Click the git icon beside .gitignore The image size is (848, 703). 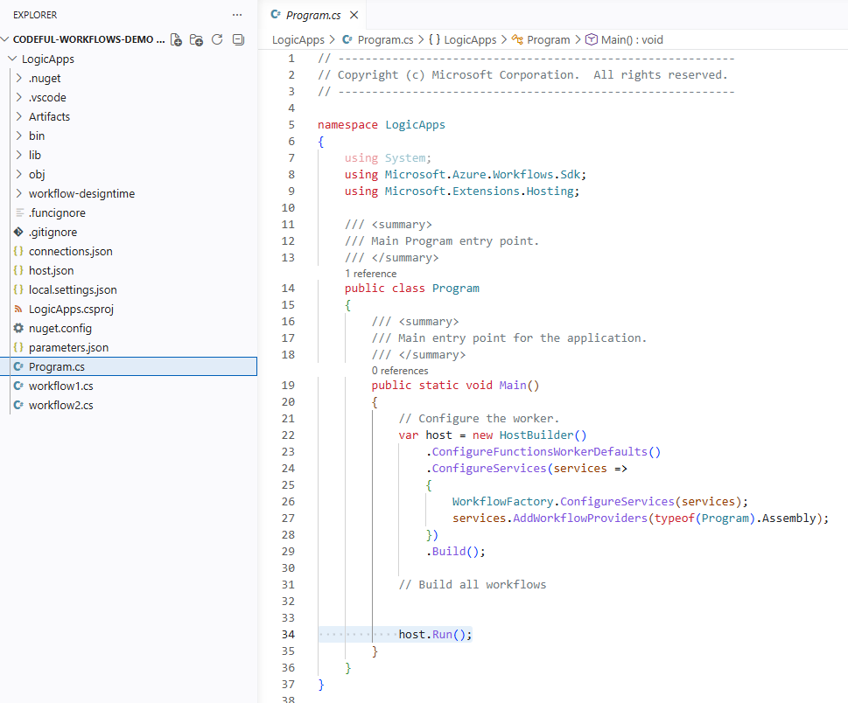pyautogui.click(x=18, y=232)
